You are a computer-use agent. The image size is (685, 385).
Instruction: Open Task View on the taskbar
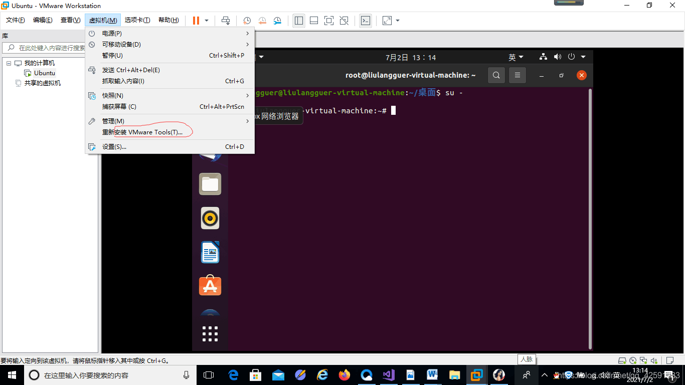pyautogui.click(x=208, y=375)
